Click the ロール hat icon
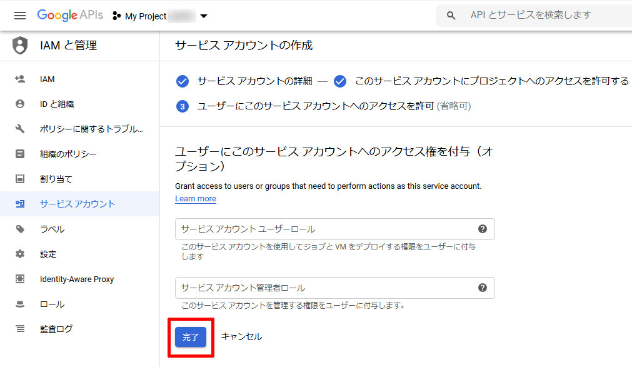 (x=20, y=304)
